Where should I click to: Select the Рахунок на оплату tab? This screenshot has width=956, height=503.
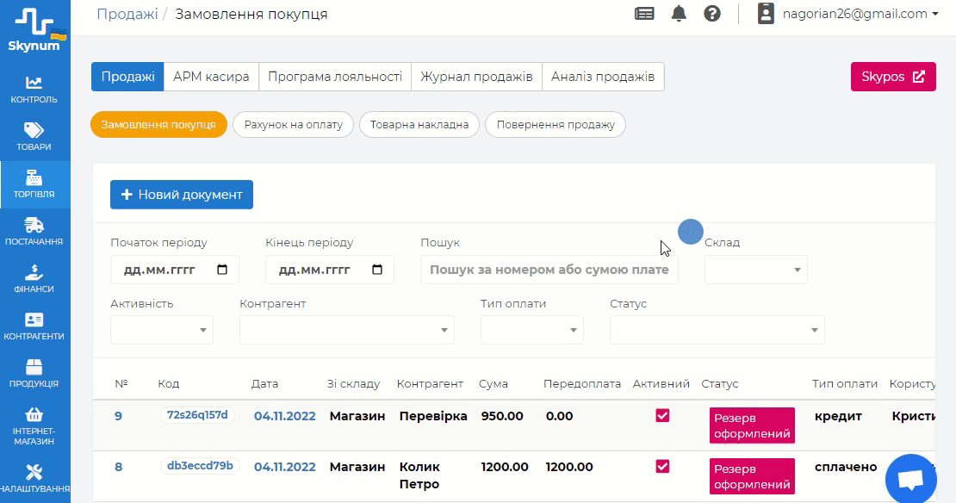coord(293,124)
